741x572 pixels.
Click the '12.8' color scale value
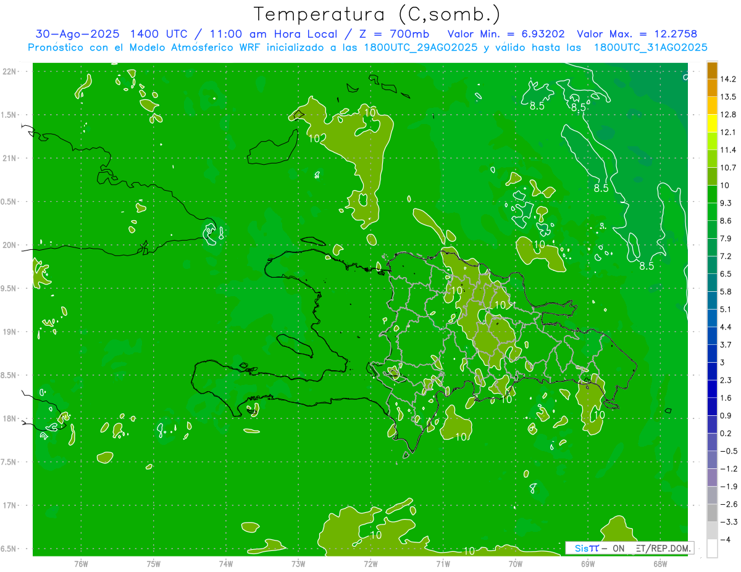727,115
